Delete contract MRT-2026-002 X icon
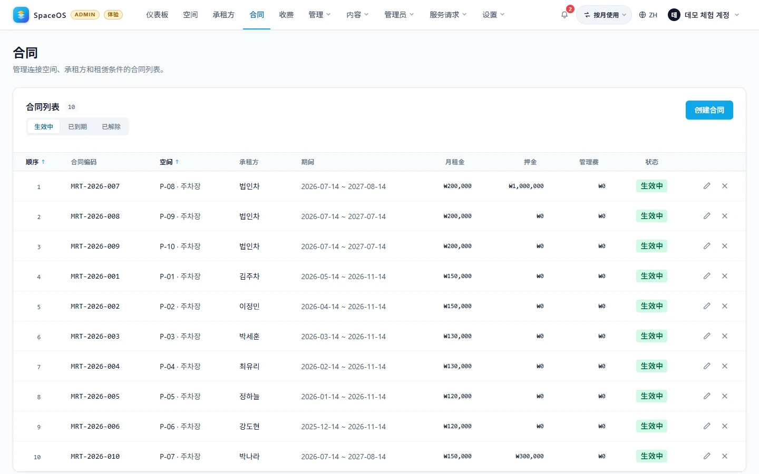 [725, 306]
